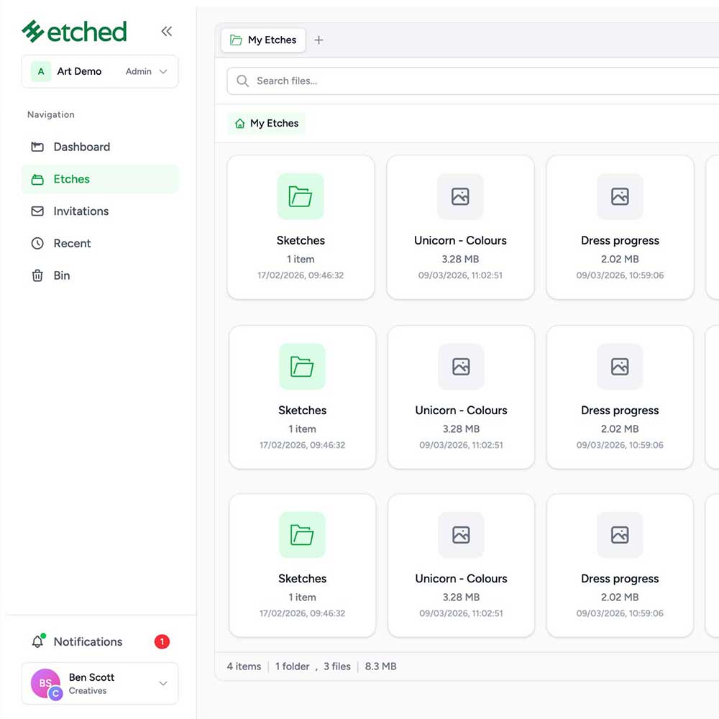
Task: Click the Invitations envelope icon
Action: point(37,211)
